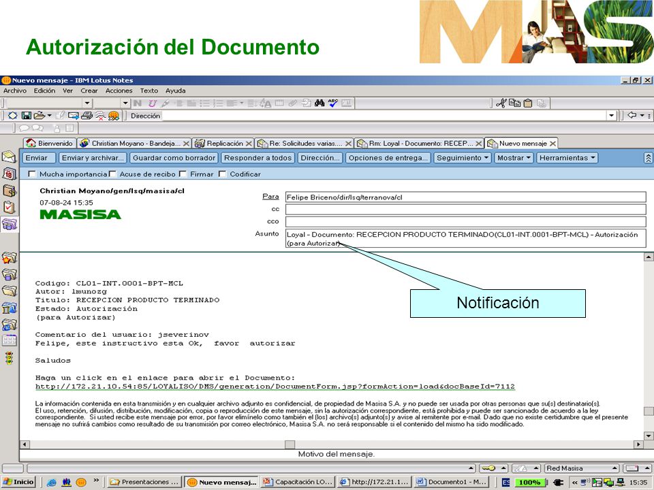Click the Lotus Notes quick launch icon
This screenshot has width=654, height=490.
pos(81,482)
